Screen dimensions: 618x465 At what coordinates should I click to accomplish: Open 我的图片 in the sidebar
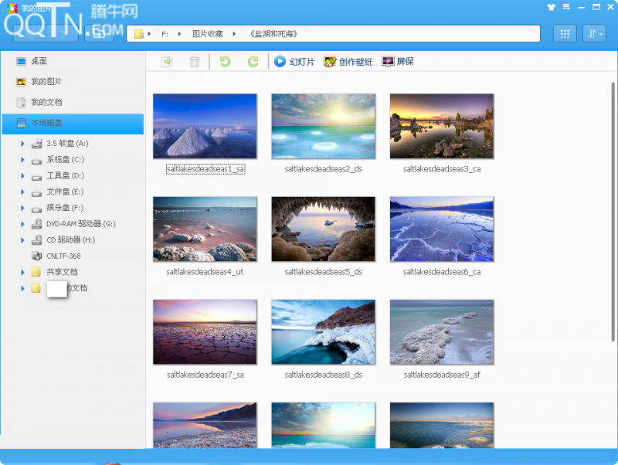click(46, 82)
